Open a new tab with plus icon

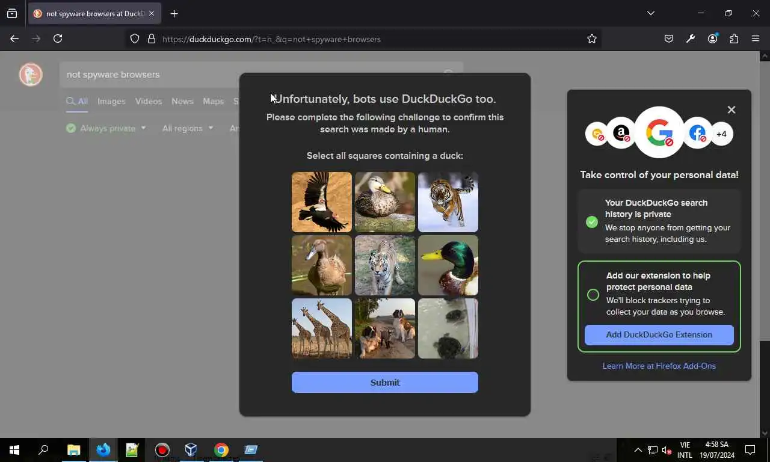coord(174,13)
